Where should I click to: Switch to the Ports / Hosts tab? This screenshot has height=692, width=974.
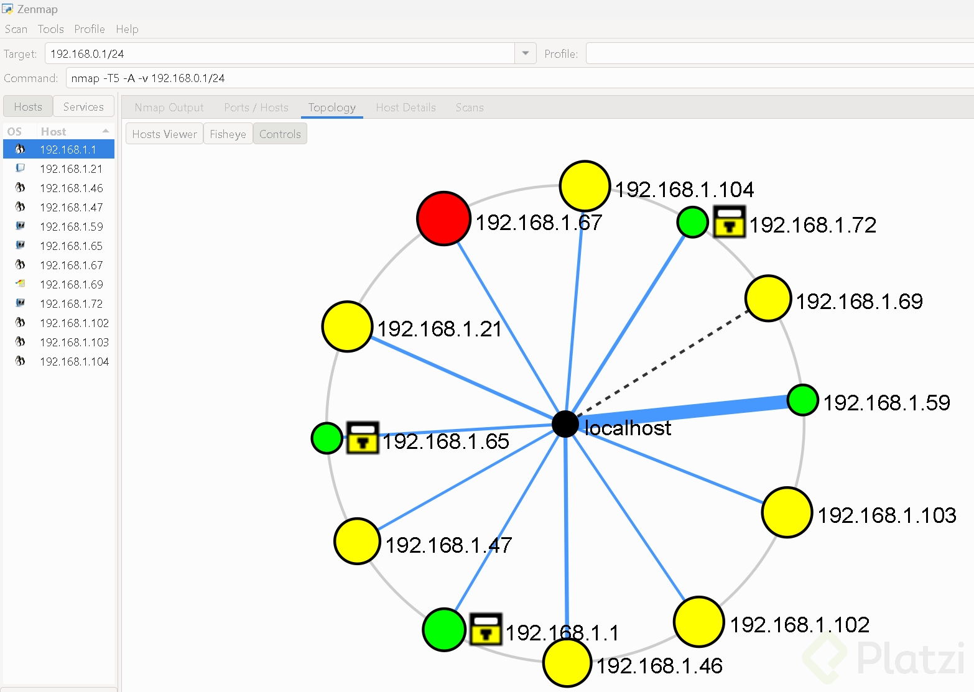click(x=256, y=108)
